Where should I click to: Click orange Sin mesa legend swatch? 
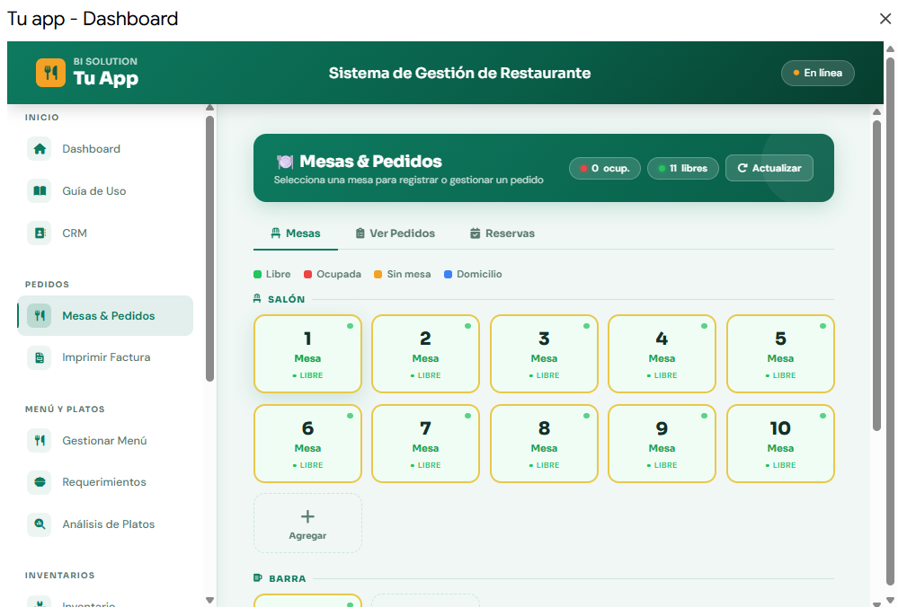coord(378,274)
